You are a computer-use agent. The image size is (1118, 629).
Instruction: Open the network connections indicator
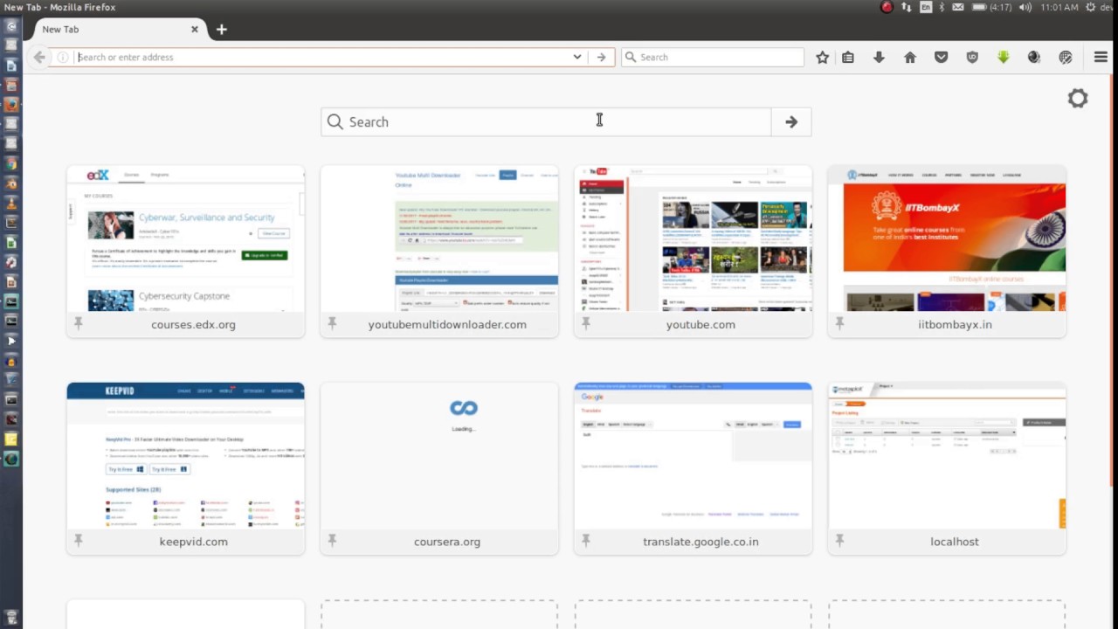coord(907,7)
